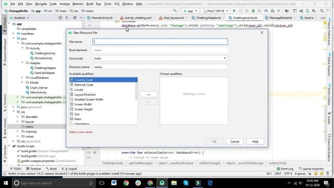The image size is (334, 188).
Task: Hide the Project panel with minus icon
Action: coord(81,18)
